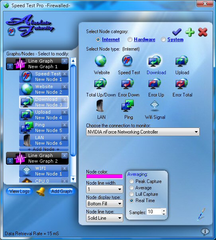Click the info icon at bottom right
Viewport: 216px width, 240px height.
click(205, 231)
